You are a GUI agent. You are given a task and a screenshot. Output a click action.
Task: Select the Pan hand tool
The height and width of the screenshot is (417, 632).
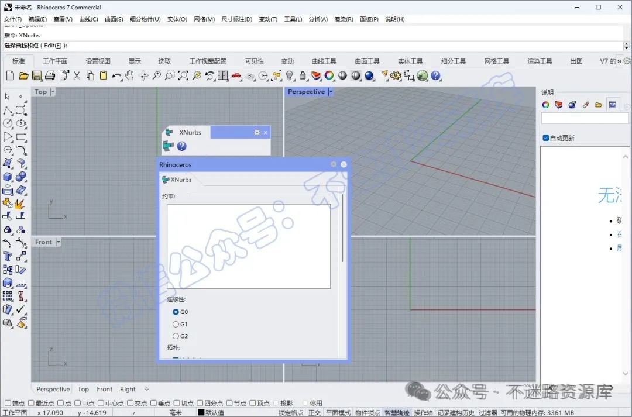[x=129, y=75]
